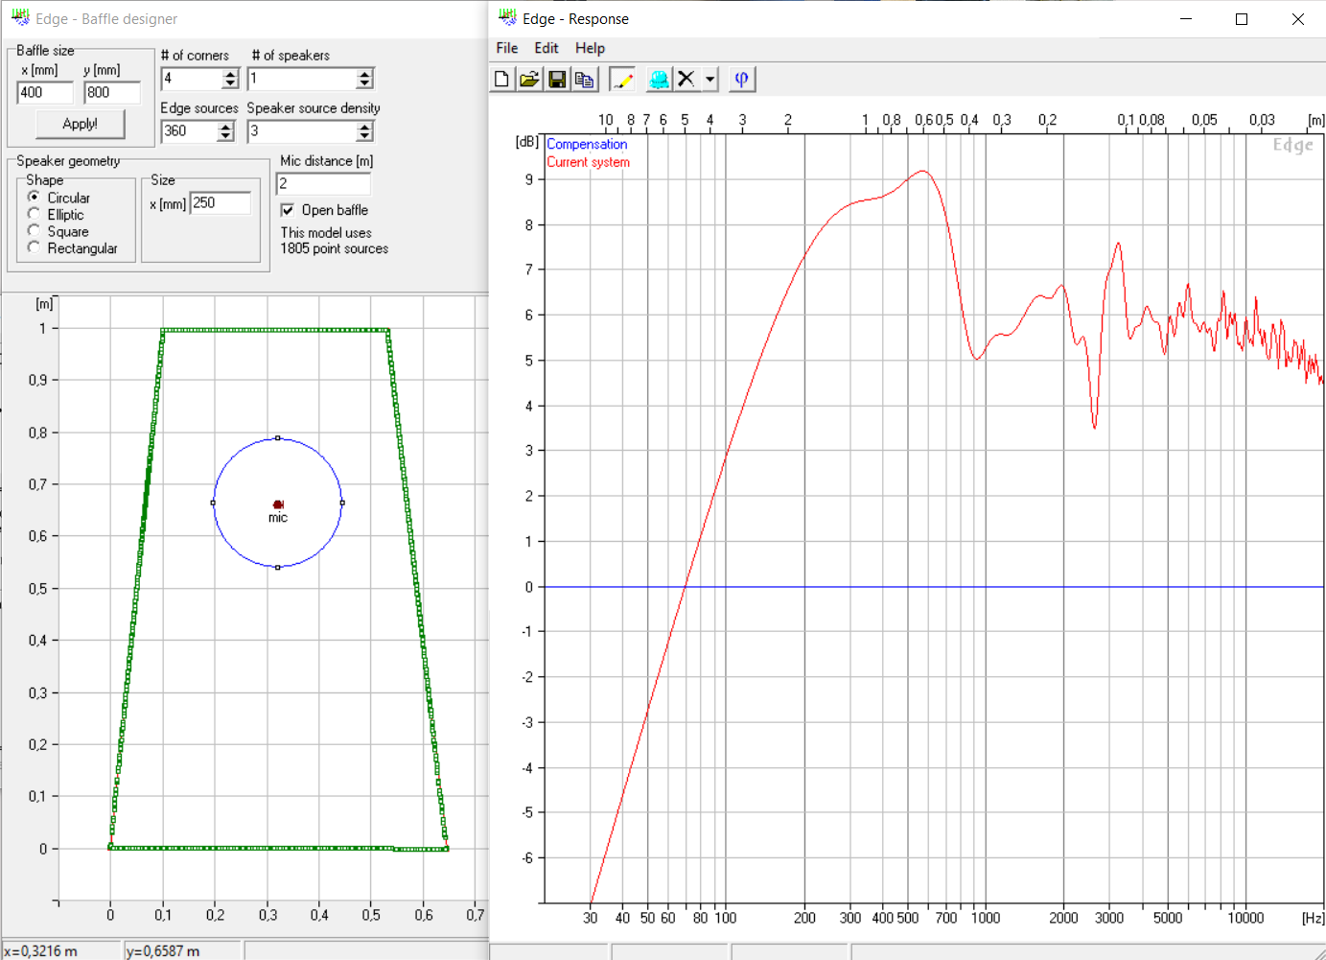Close the Edge Response window
This screenshot has width=1326, height=960.
click(x=1298, y=19)
